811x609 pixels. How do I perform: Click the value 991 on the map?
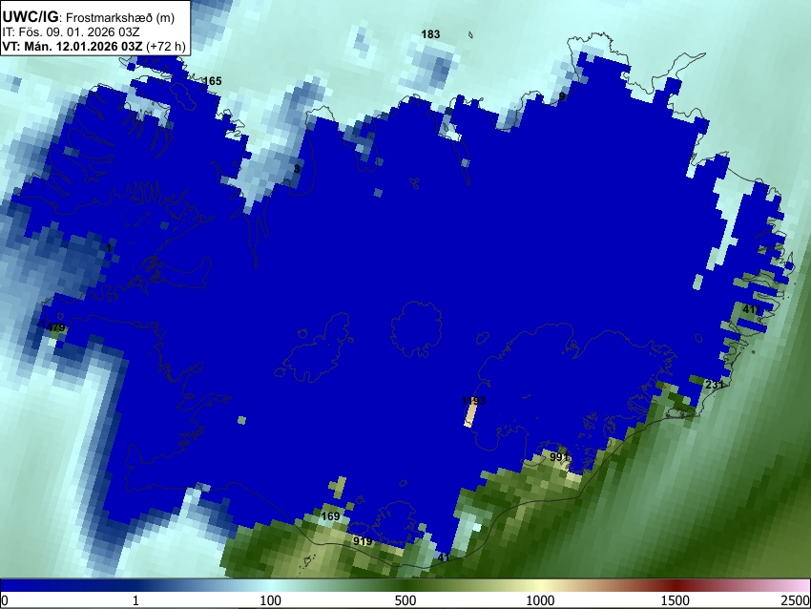(x=559, y=457)
